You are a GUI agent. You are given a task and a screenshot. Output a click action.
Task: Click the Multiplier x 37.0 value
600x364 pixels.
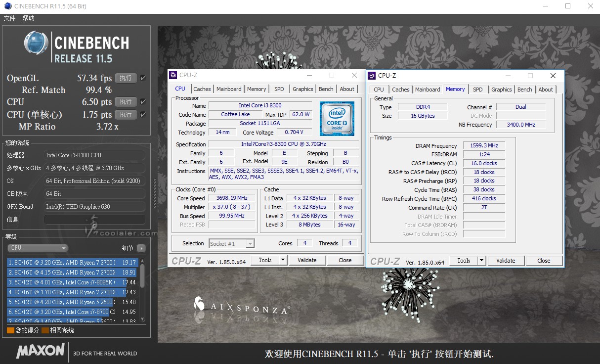[231, 207]
